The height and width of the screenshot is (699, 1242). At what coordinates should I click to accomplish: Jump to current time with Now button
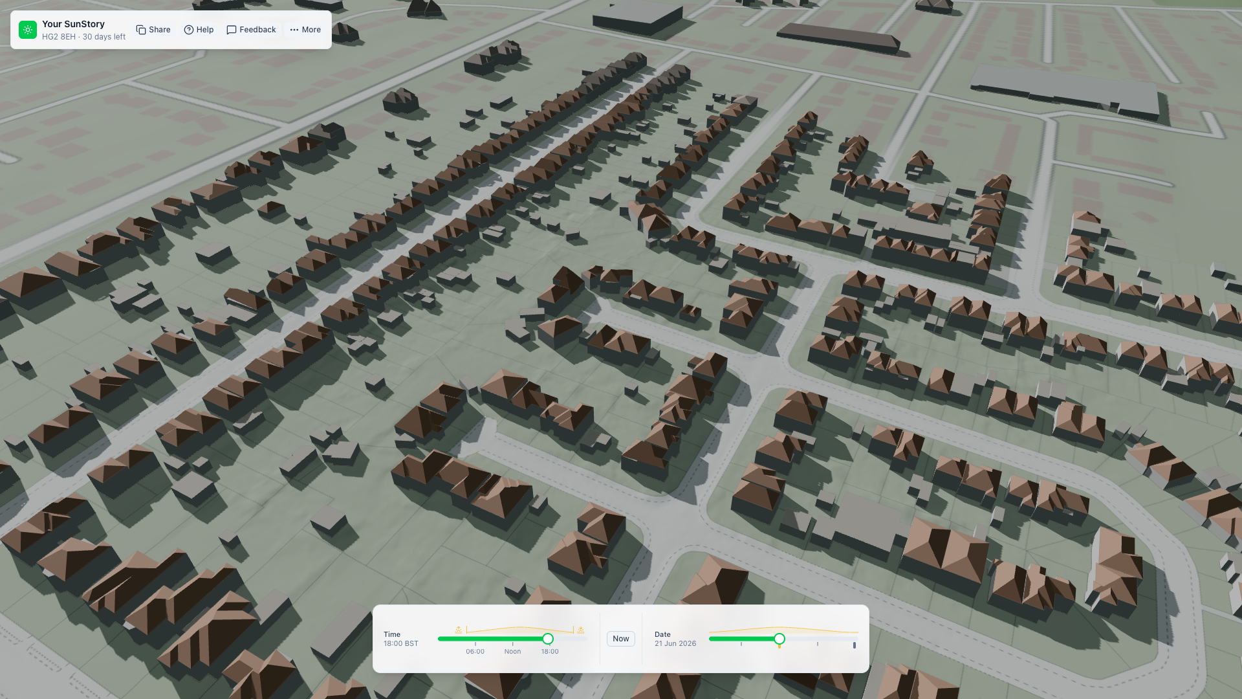pos(621,639)
